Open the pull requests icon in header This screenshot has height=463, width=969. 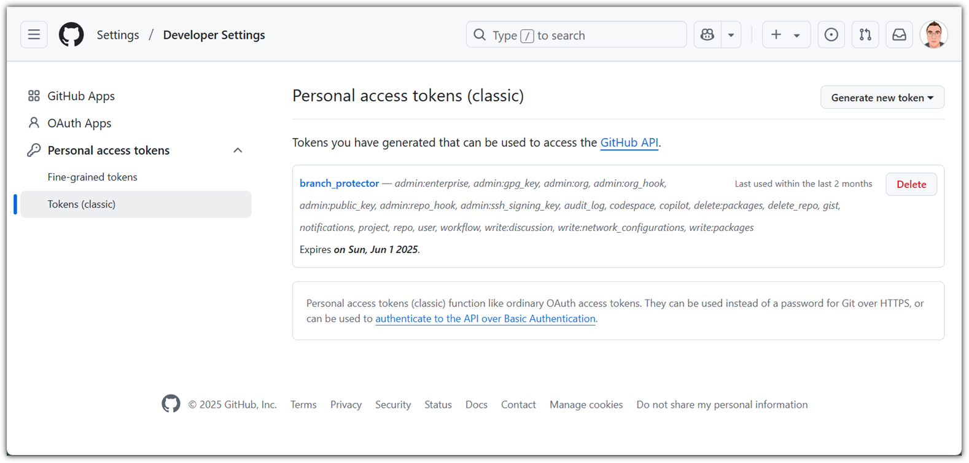click(x=865, y=35)
